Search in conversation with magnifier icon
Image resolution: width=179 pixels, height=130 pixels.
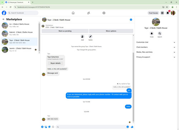coord(160,33)
